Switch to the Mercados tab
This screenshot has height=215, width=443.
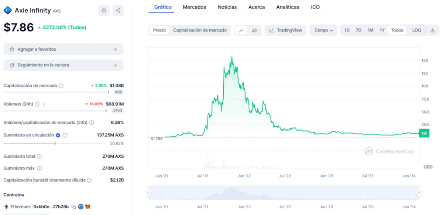[x=194, y=7]
